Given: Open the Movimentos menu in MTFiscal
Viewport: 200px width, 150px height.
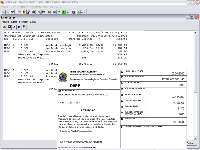Looking at the screenshot, I should 35,7.
